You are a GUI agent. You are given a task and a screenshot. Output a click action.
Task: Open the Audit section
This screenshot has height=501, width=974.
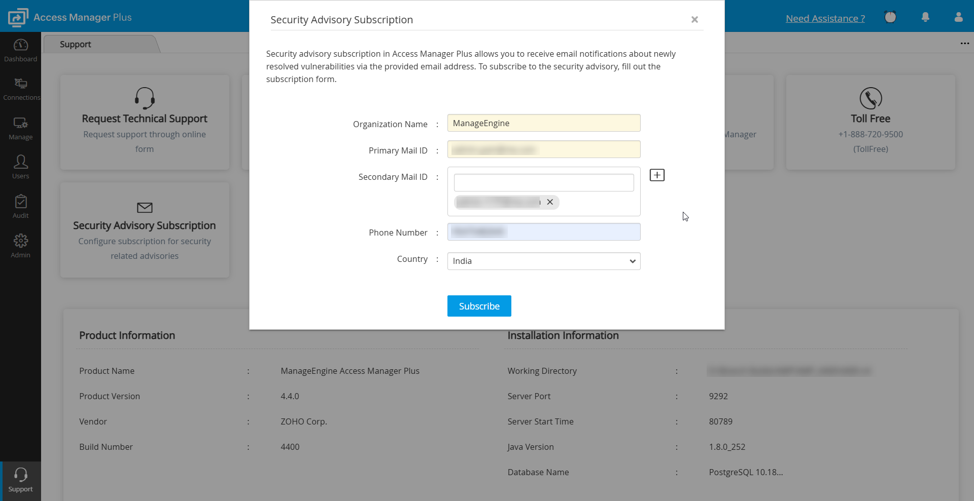20,206
